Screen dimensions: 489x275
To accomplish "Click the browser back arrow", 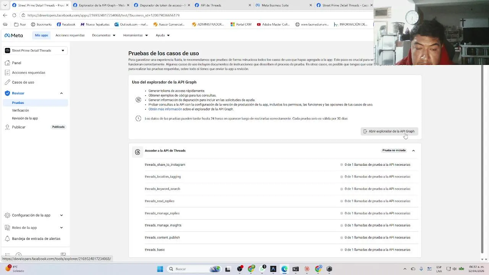I will click(x=5, y=15).
